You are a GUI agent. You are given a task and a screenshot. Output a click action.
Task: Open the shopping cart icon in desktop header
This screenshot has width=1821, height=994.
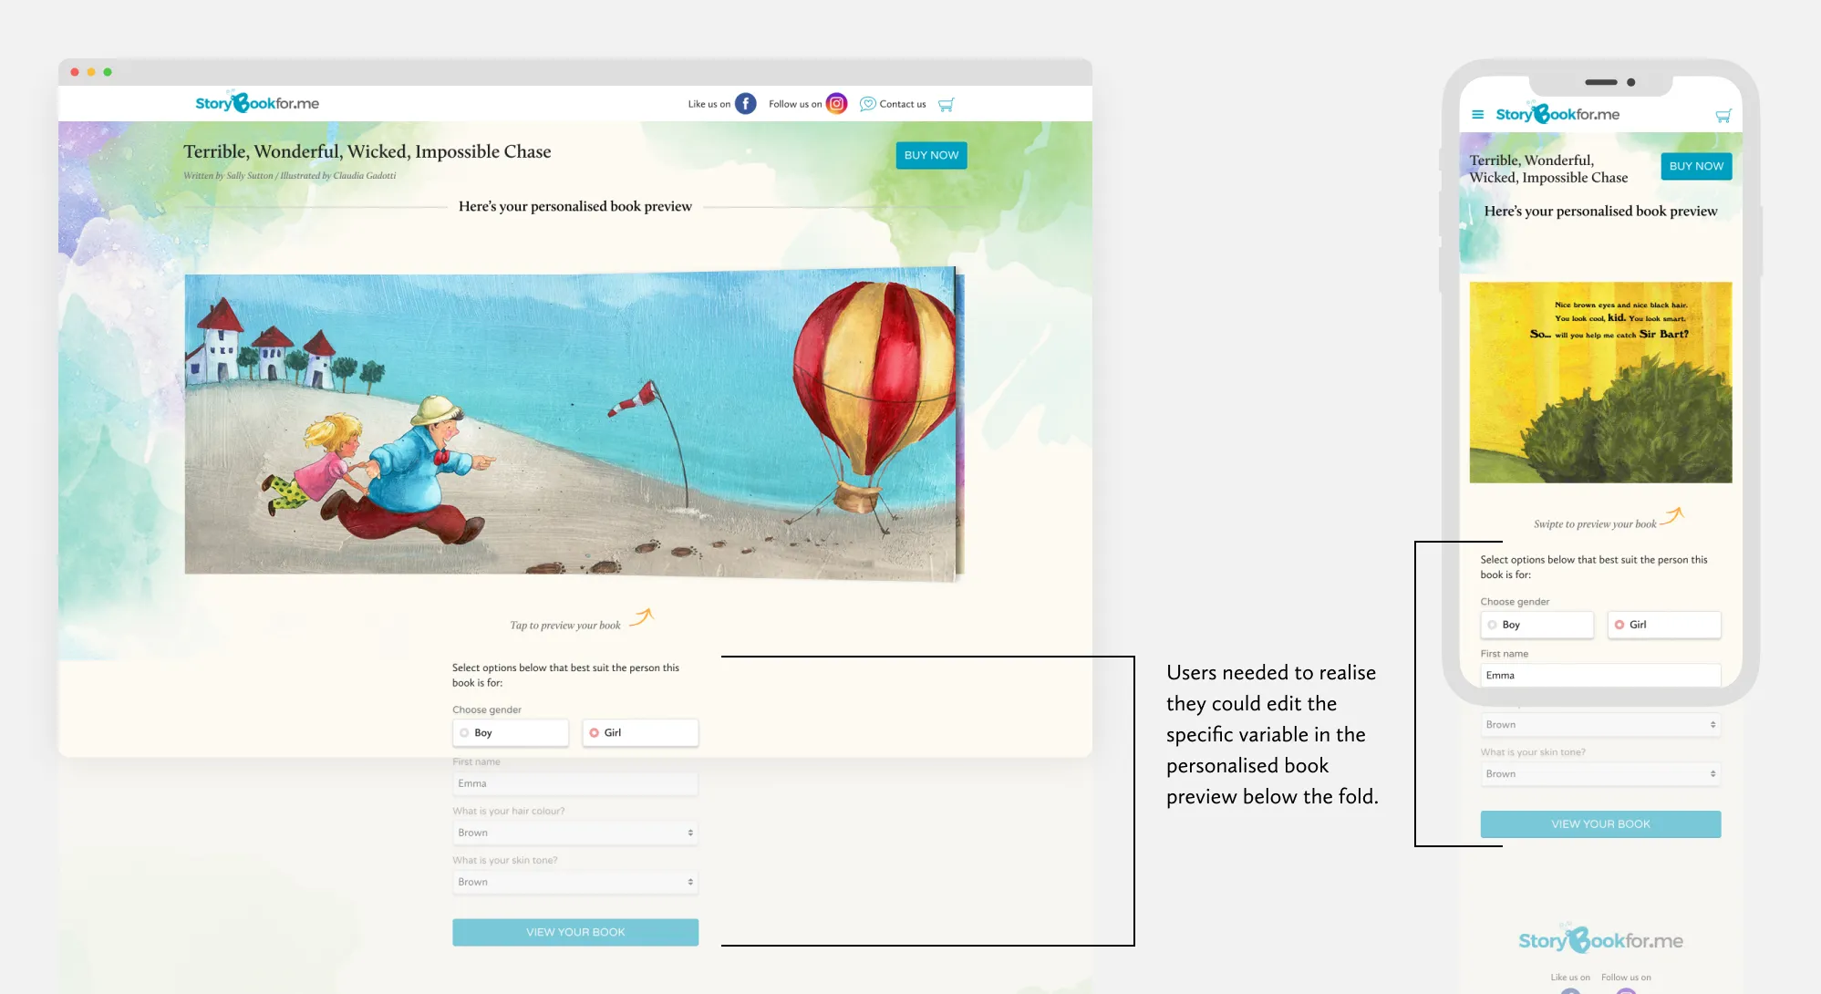tap(946, 105)
